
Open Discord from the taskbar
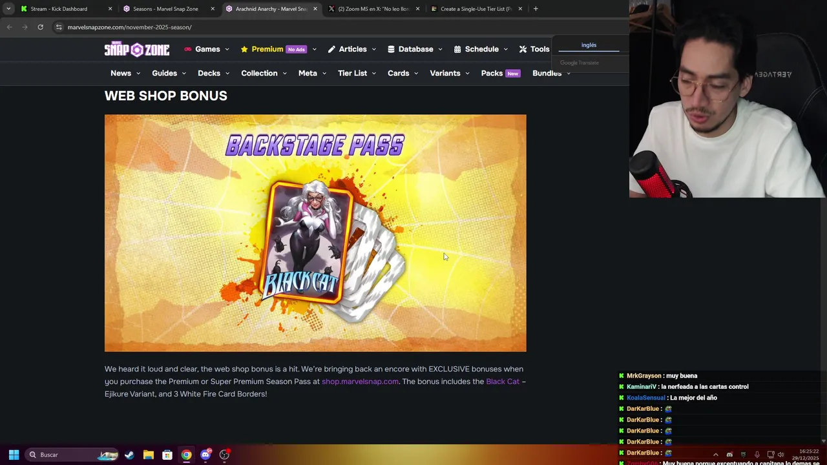(x=205, y=455)
